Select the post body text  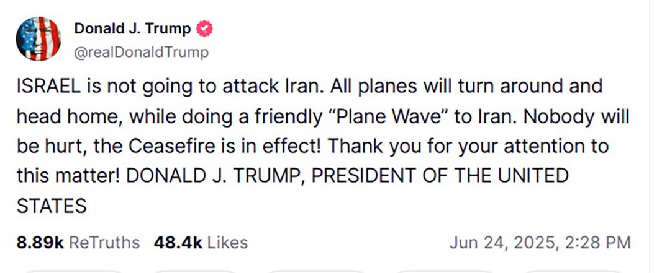click(x=324, y=146)
